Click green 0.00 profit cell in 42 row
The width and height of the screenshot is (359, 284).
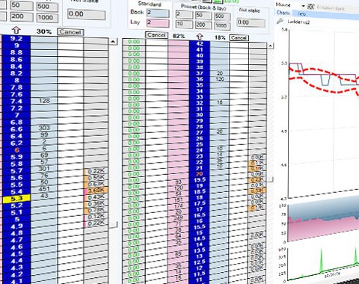pyautogui.click(x=134, y=42)
